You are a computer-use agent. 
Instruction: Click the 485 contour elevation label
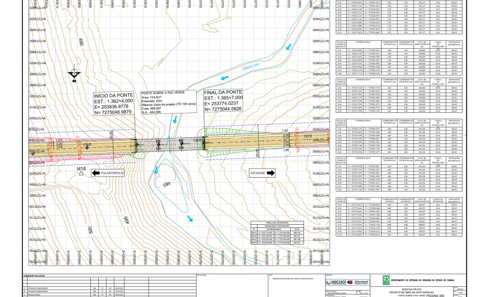pyautogui.click(x=167, y=184)
